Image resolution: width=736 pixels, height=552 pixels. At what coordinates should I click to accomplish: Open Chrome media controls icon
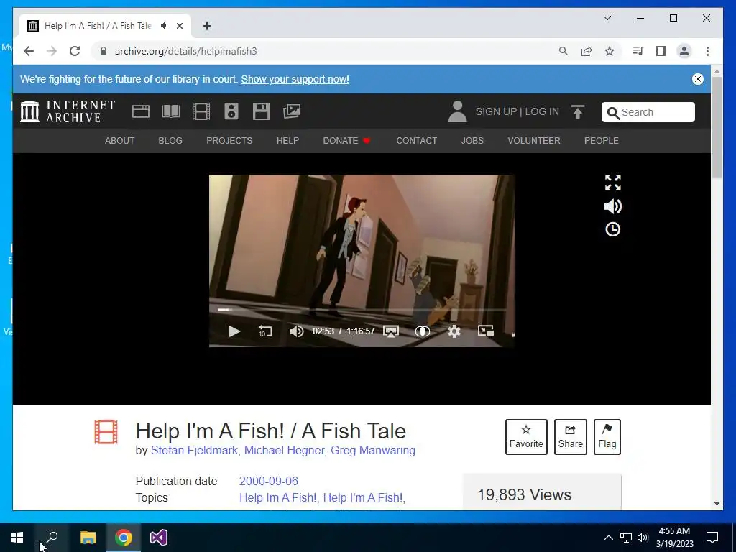pyautogui.click(x=638, y=51)
